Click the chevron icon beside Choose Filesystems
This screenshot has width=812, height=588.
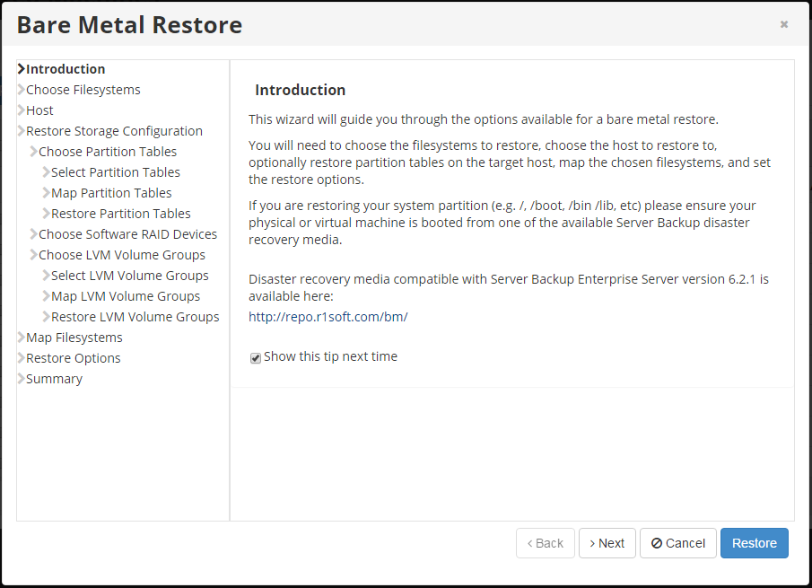(x=22, y=90)
